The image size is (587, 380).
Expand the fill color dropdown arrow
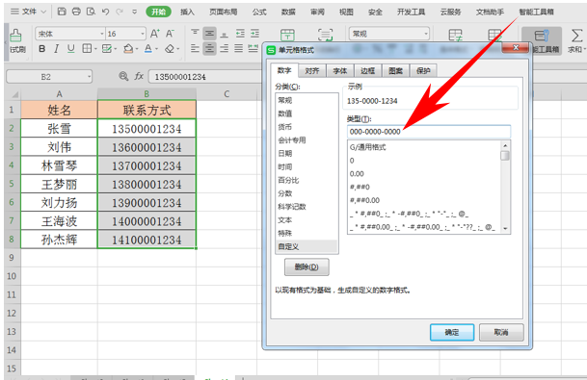click(137, 49)
